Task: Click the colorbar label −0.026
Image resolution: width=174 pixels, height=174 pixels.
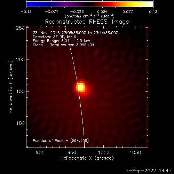Action: (77, 11)
